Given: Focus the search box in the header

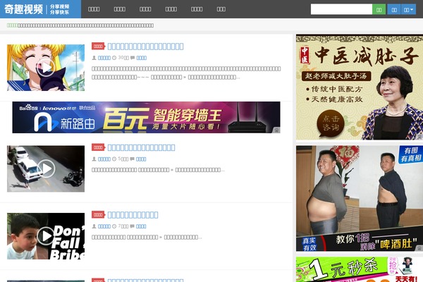Looking at the screenshot, I should coord(341,9).
